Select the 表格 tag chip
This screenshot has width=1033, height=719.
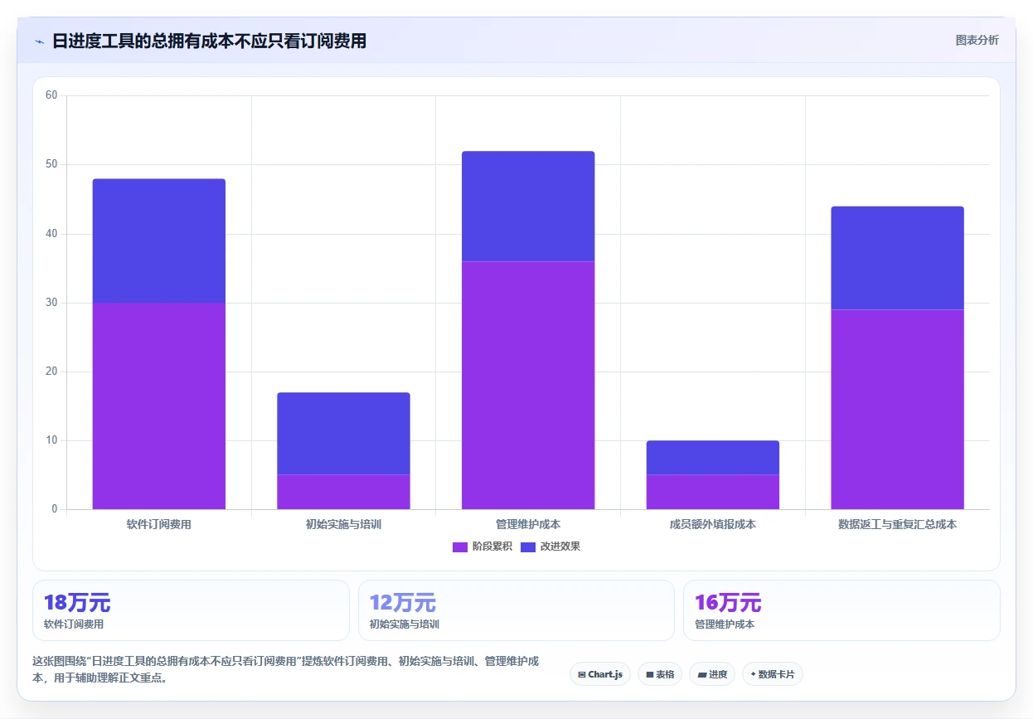pyautogui.click(x=660, y=674)
